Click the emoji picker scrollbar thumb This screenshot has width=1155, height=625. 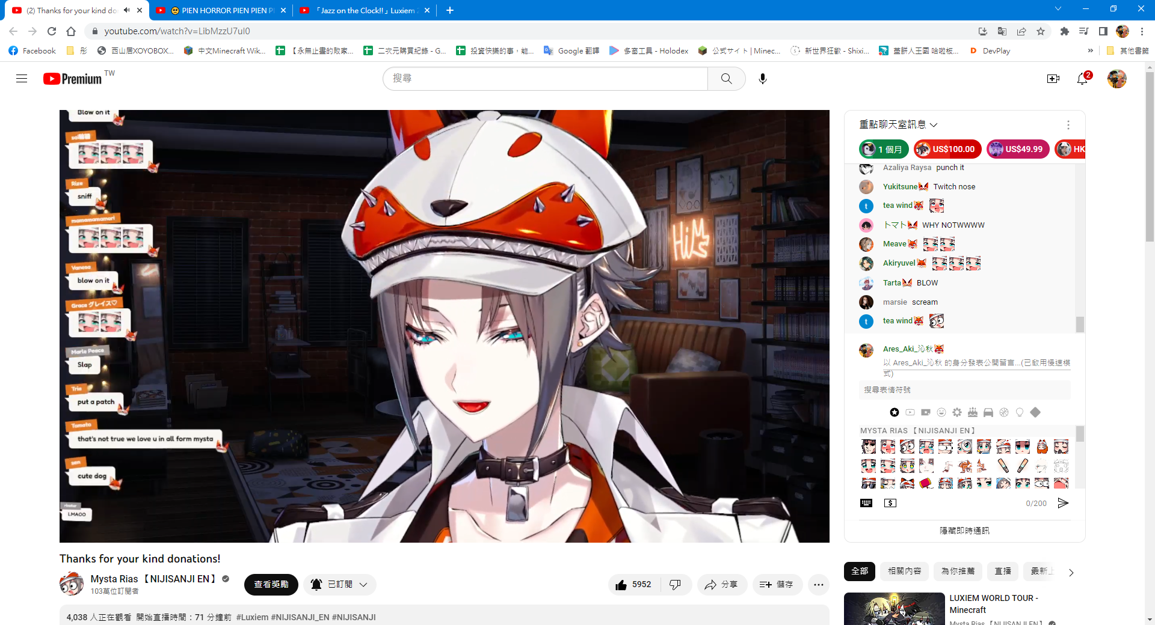coord(1080,433)
